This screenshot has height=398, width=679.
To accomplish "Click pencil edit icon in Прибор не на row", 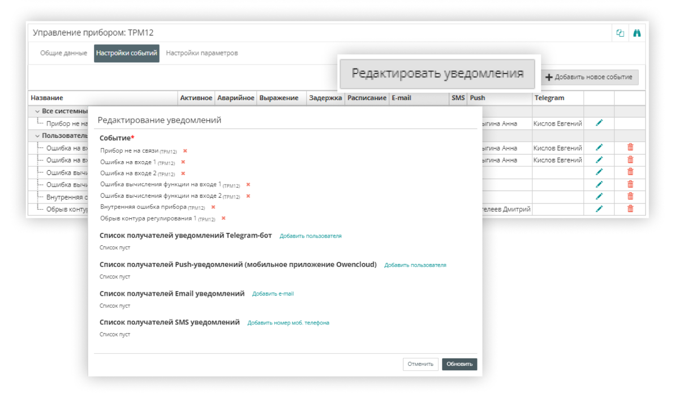I will coord(599,123).
